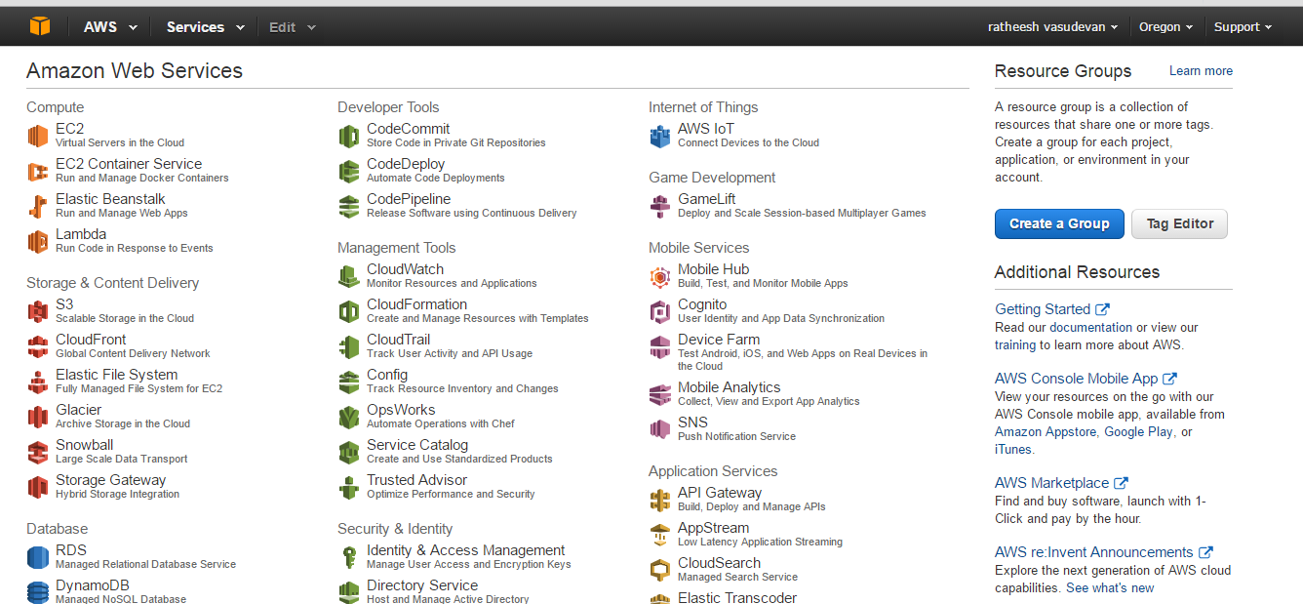Open the CloudSearch icon

(x=660, y=570)
